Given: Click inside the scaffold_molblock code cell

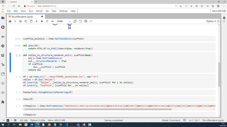Looking at the screenshot, I should pos(119,39).
